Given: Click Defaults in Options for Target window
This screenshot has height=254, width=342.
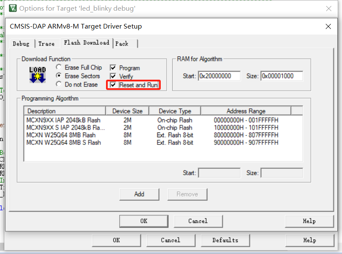Looking at the screenshot, I should [225, 240].
